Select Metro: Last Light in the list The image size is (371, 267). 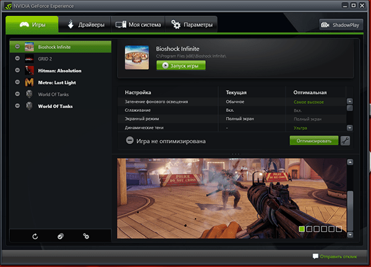pos(61,82)
